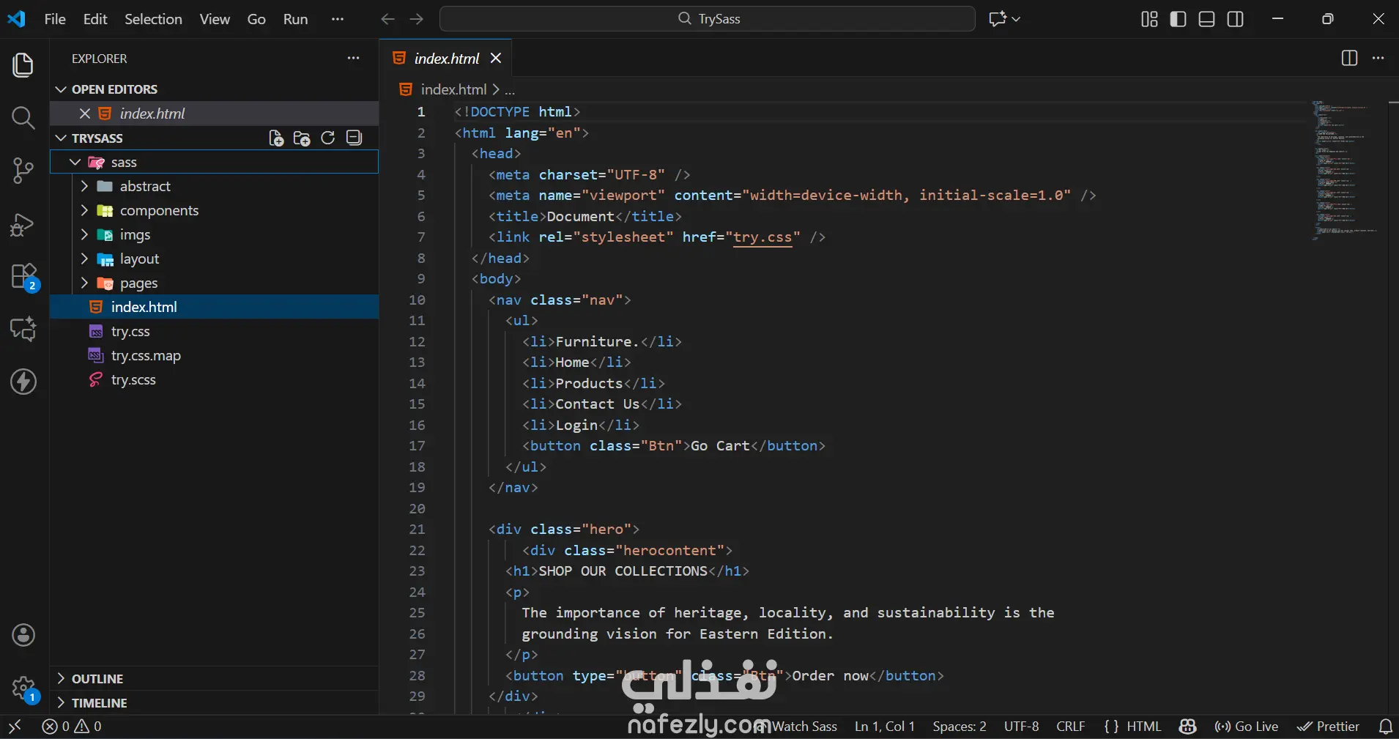Show notifications via the bell icon

(1386, 727)
